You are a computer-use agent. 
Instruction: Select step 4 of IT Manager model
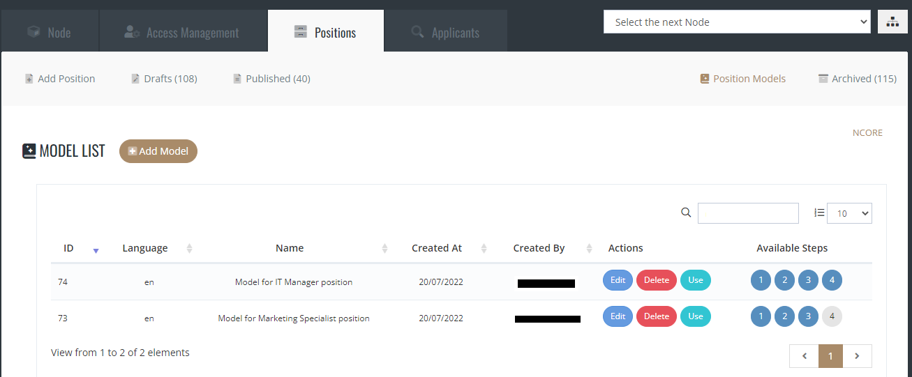(x=832, y=280)
